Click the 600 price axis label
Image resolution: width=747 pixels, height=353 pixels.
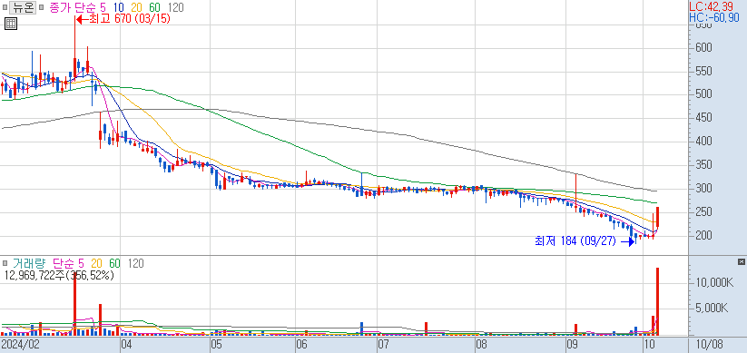coord(704,47)
